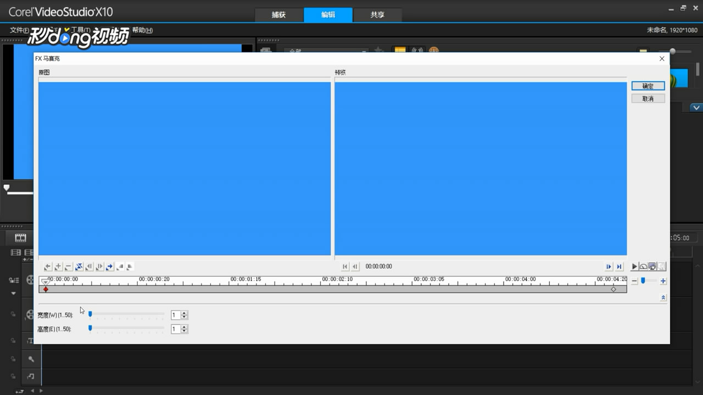This screenshot has width=703, height=395.
Task: Click the main timeline overlay track icon
Action: (29, 314)
